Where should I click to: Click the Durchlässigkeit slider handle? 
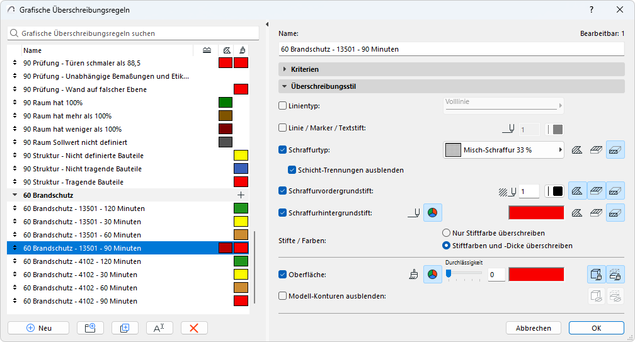tap(449, 274)
